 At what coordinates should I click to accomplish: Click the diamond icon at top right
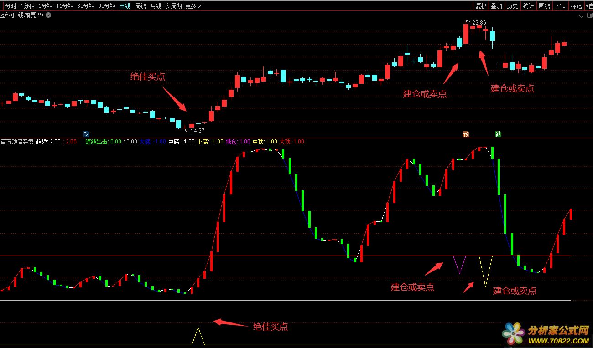pos(581,15)
